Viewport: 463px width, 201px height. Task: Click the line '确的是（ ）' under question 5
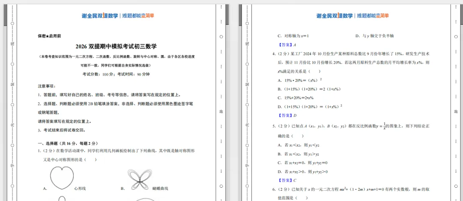tap(291, 136)
